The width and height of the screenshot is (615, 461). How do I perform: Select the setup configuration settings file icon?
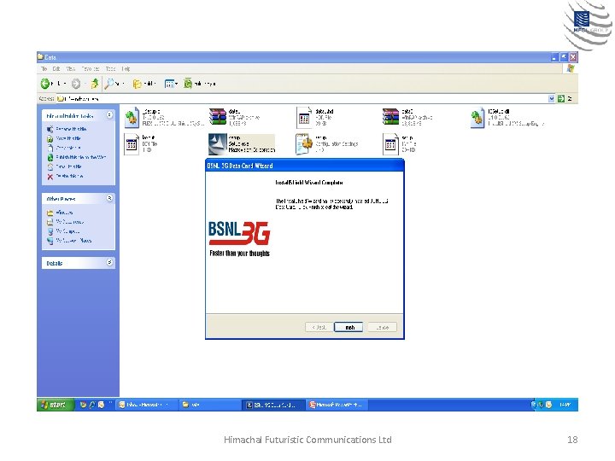click(x=303, y=144)
